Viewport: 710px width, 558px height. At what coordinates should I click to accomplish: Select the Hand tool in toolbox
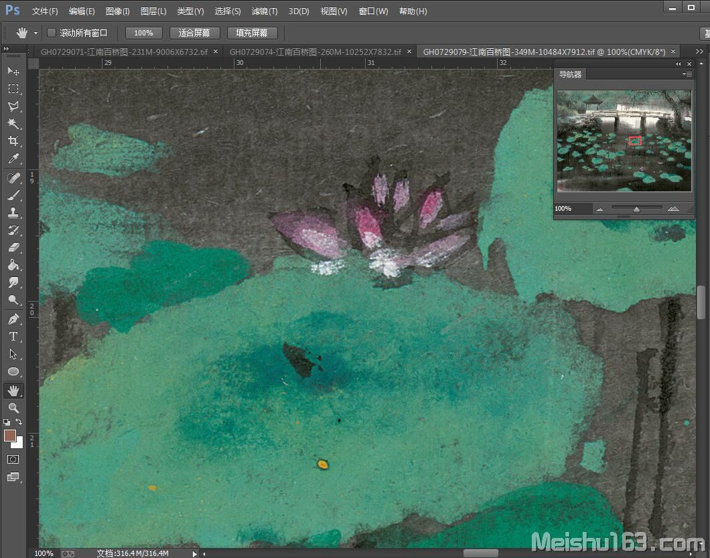point(13,390)
